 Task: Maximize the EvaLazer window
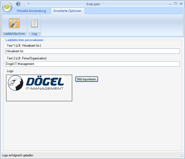(175, 4)
